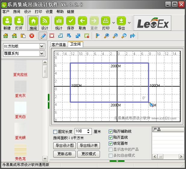Viewport: 186px width, 169px height.
Task: Open the 设置 menu
Action: (49, 12)
